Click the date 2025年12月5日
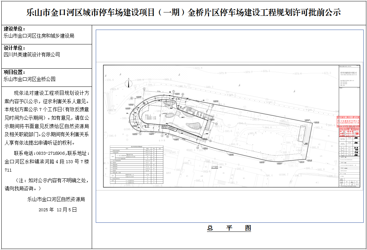Image resolution: width=367 pixels, height=250 pixels. click(x=57, y=210)
